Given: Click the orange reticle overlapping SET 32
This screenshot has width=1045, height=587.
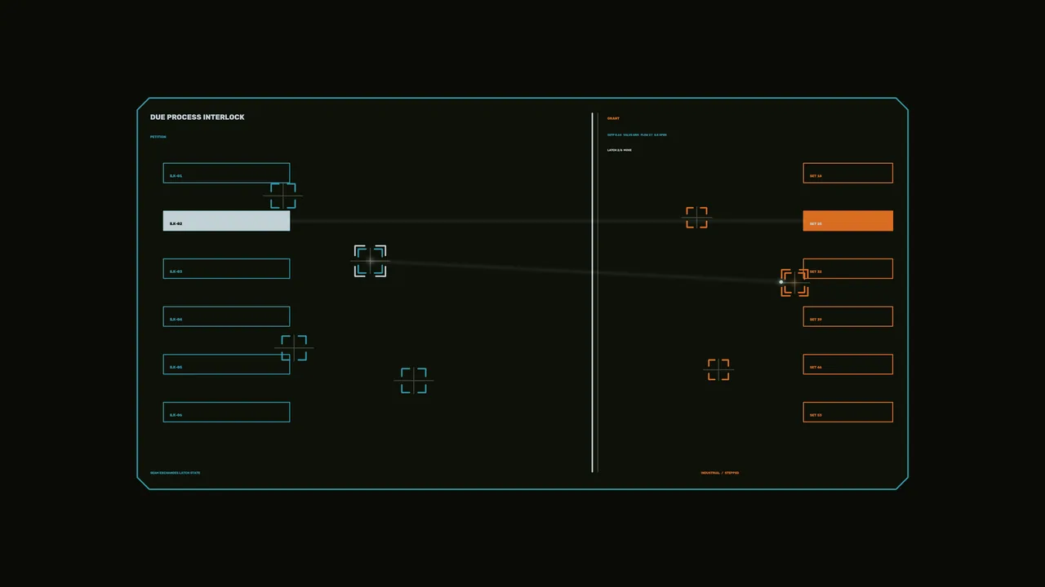Looking at the screenshot, I should [x=794, y=283].
